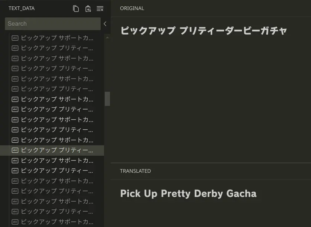The width and height of the screenshot is (311, 227).
Task: Click the TRANSLATED section header
Action: [x=135, y=171]
